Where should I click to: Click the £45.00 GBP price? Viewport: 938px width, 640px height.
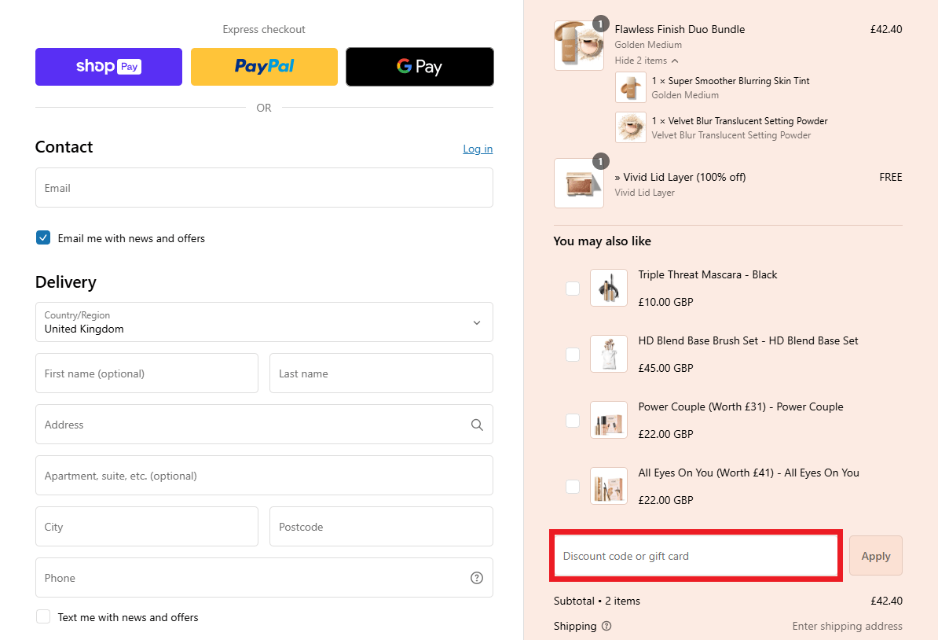point(666,368)
